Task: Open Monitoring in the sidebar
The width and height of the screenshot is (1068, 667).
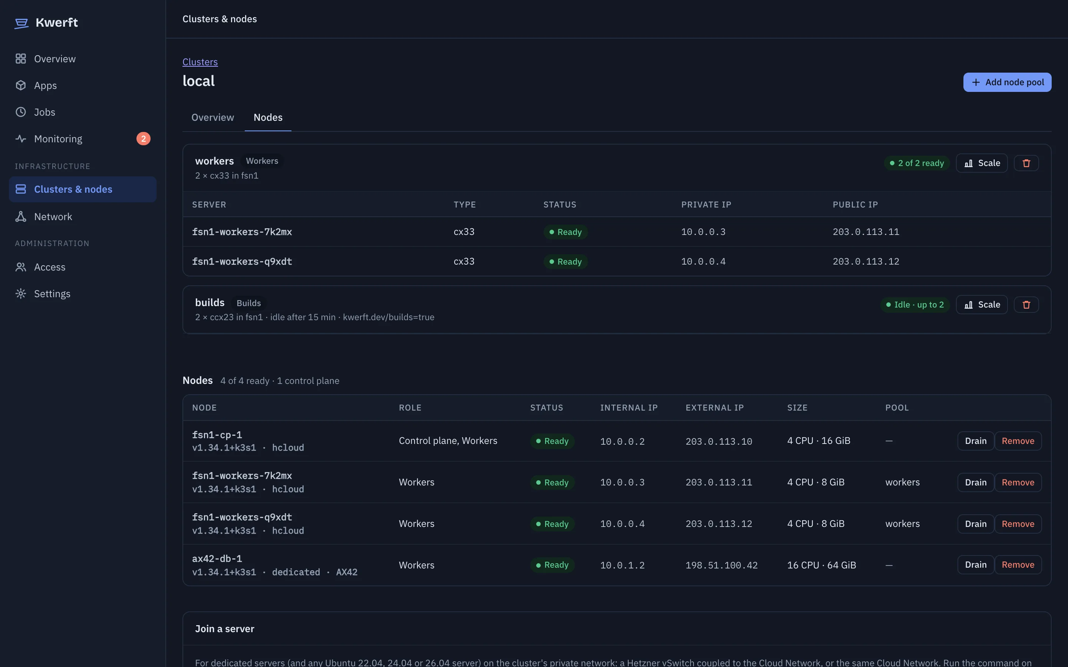Action: [83, 139]
